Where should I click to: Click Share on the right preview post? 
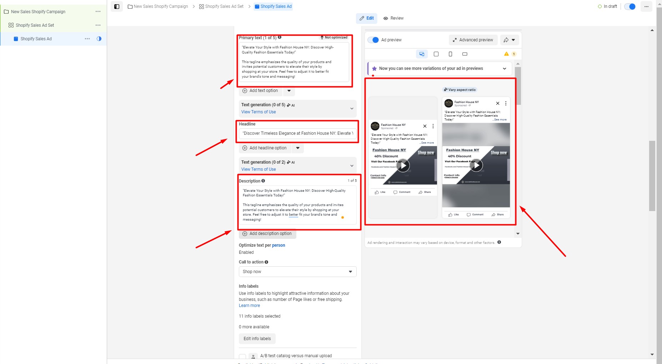[x=498, y=215]
